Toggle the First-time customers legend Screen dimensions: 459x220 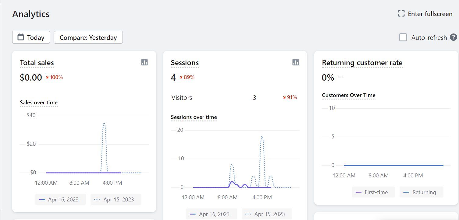373,192
